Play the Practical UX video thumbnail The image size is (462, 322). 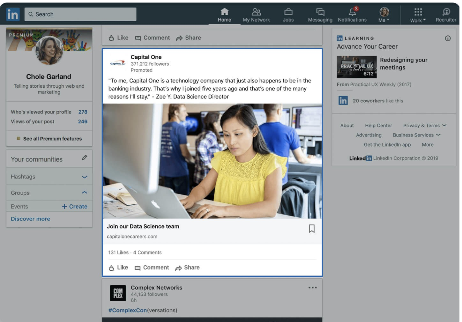(357, 67)
